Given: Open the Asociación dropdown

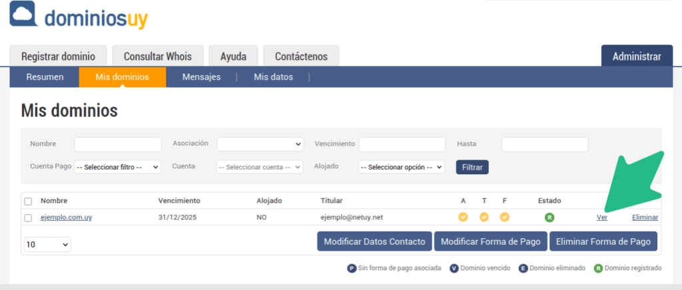Looking at the screenshot, I should coord(260,144).
